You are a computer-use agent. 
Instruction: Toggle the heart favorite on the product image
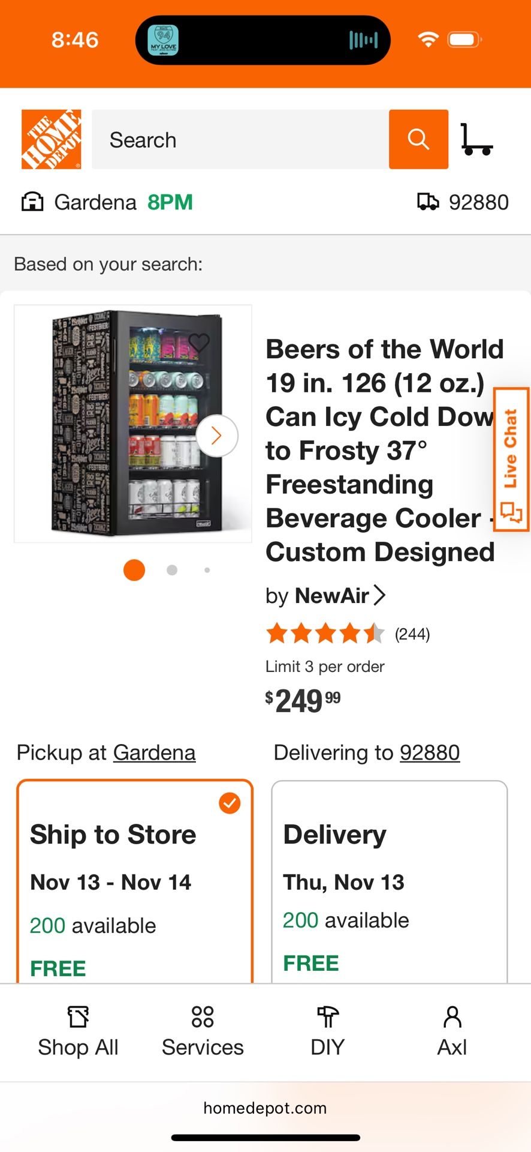tap(199, 342)
